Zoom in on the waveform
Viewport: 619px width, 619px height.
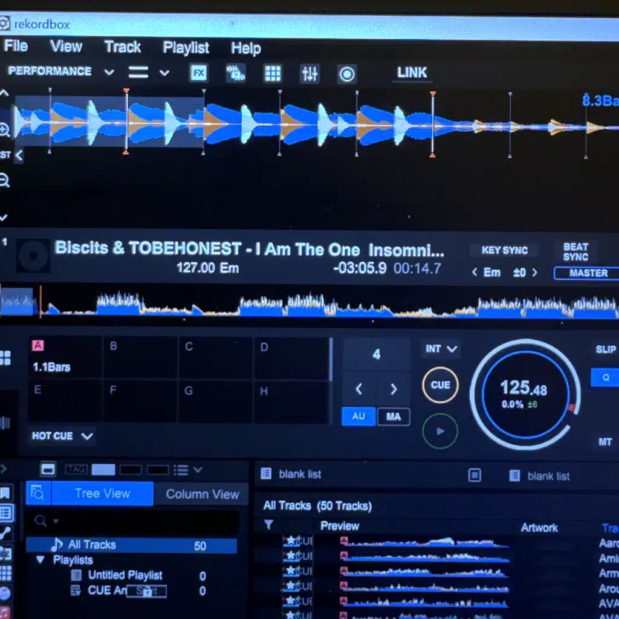point(5,129)
